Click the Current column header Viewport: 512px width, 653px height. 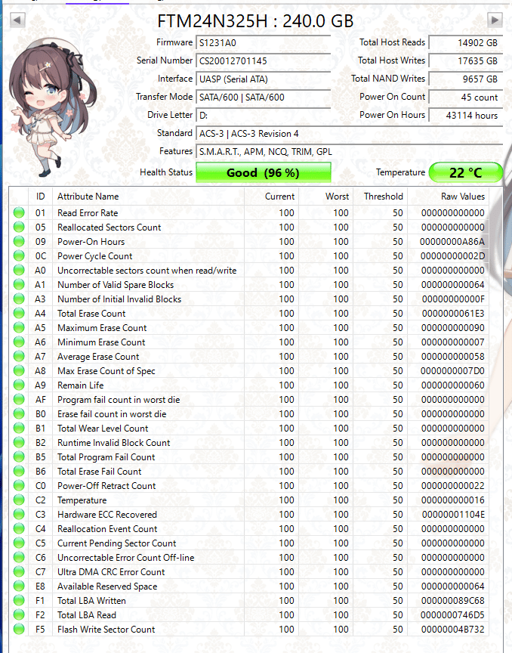271,197
